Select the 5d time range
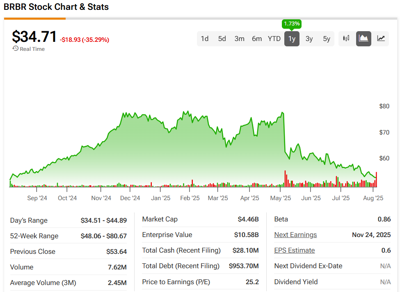400x292 pixels. coord(222,39)
